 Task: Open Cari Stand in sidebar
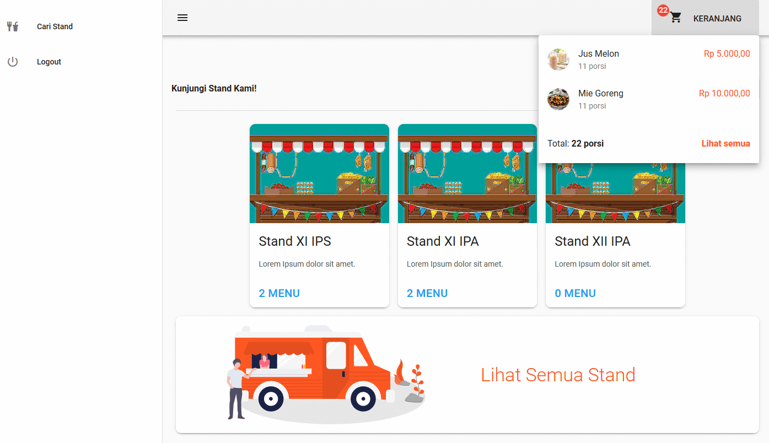pos(55,26)
